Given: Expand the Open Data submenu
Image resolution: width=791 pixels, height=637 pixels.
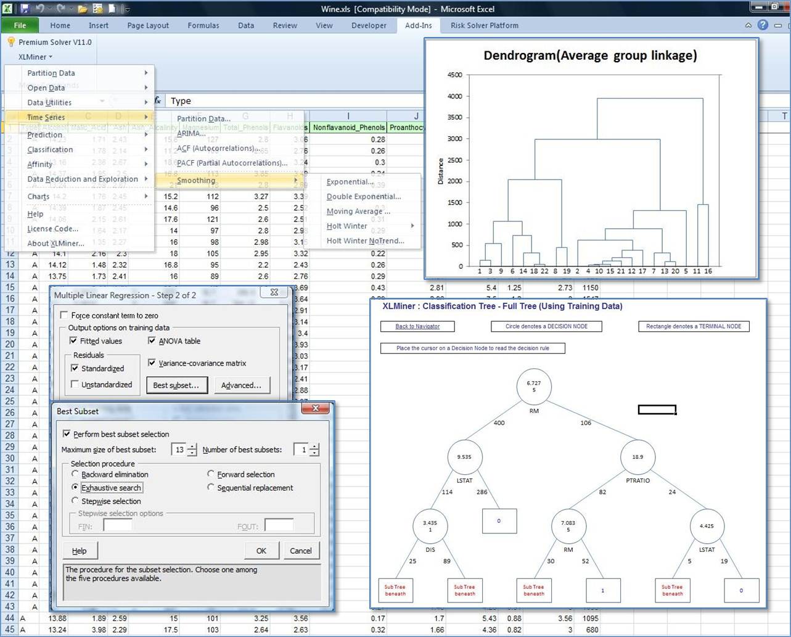Looking at the screenshot, I should point(79,88).
